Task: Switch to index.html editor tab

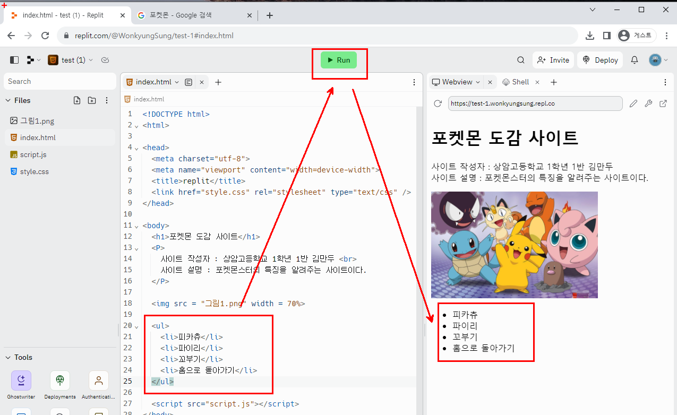Action: 152,82
